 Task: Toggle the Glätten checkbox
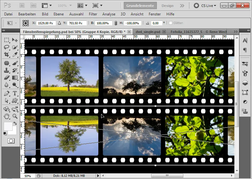click(x=170, y=23)
